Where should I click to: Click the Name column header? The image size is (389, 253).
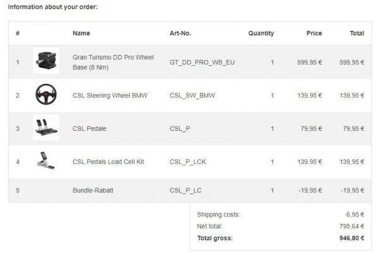coord(82,34)
